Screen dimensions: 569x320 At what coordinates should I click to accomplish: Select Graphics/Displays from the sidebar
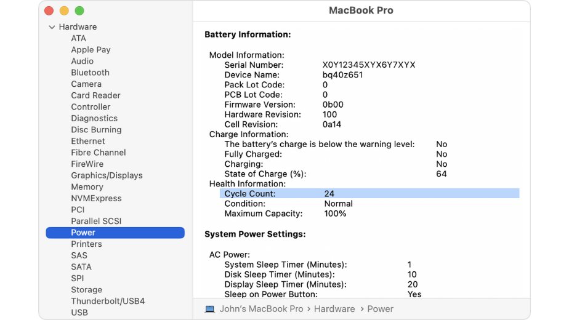click(107, 175)
